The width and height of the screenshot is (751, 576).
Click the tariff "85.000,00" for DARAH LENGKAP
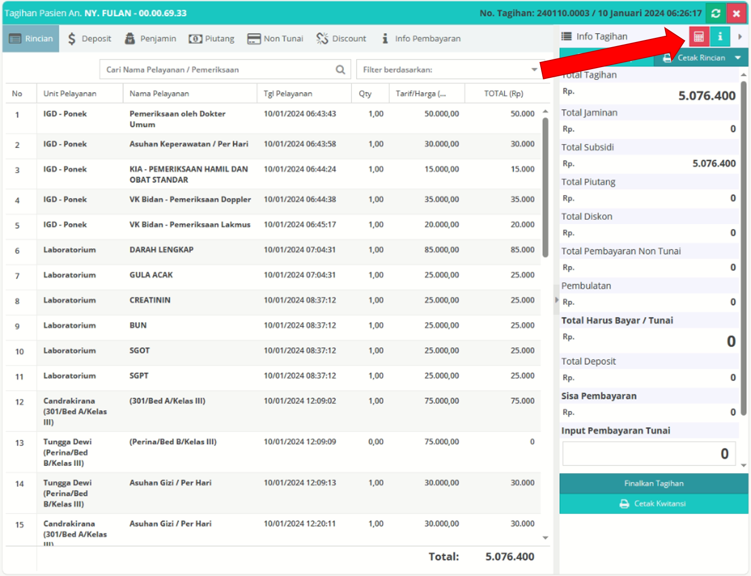441,250
